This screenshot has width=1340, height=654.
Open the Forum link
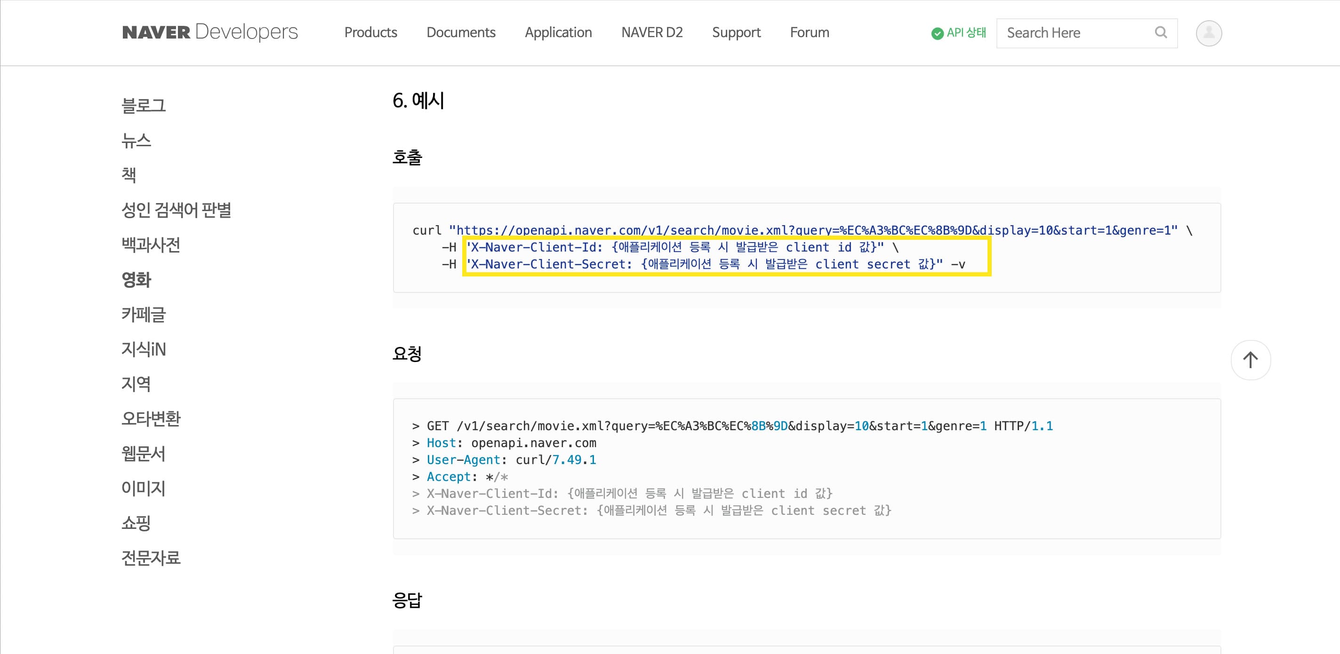tap(809, 32)
